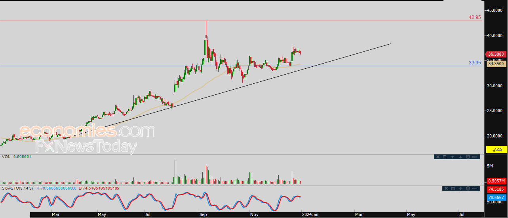Maximize the SlowSTO indicator panel
The image size is (508, 218).
click(452, 189)
